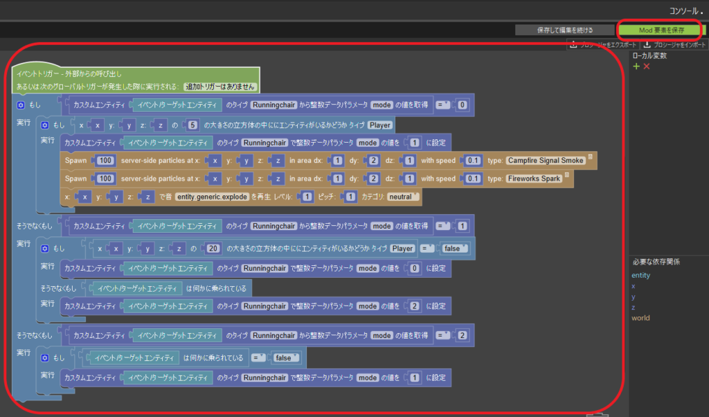Remove local variable with the red X
The height and width of the screenshot is (417, 709).
[x=647, y=66]
